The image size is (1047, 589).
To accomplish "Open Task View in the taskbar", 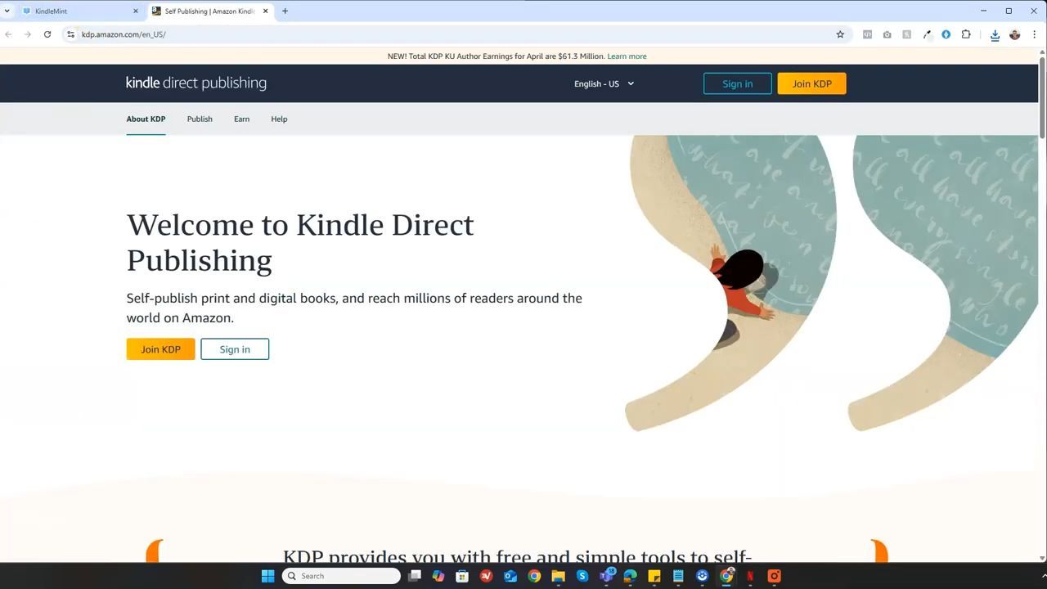I will coord(415,576).
